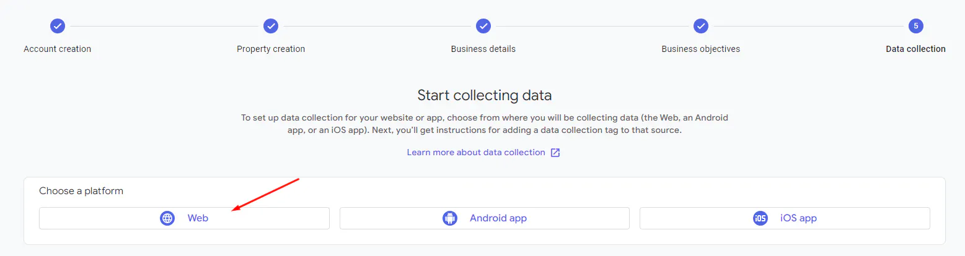
Task: Click the iOS badge icon
Action: [760, 218]
